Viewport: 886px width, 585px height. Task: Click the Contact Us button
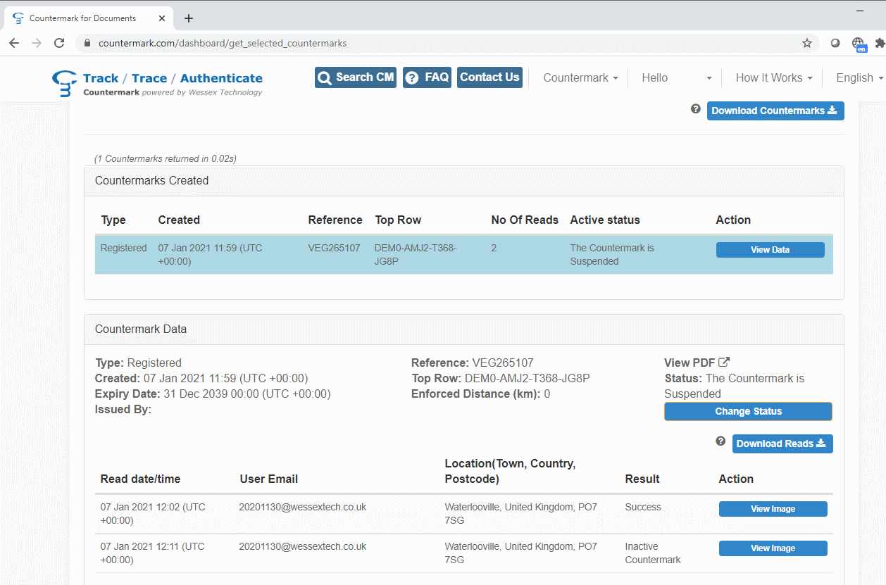489,77
